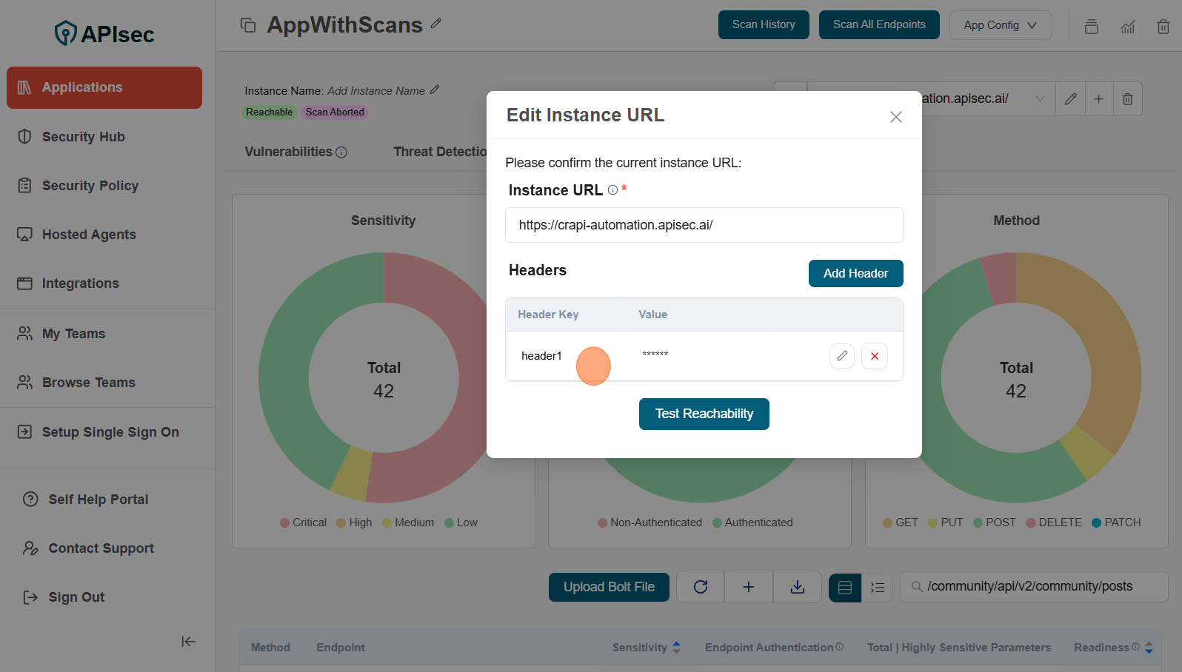Image resolution: width=1182 pixels, height=672 pixels.
Task: Close the Edit Instance URL dialog
Action: coord(895,117)
